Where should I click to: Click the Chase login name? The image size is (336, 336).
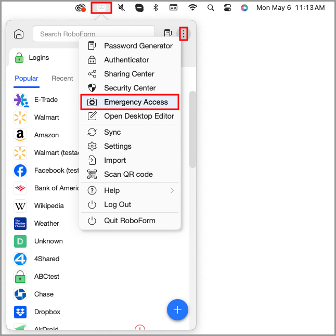coord(44,294)
